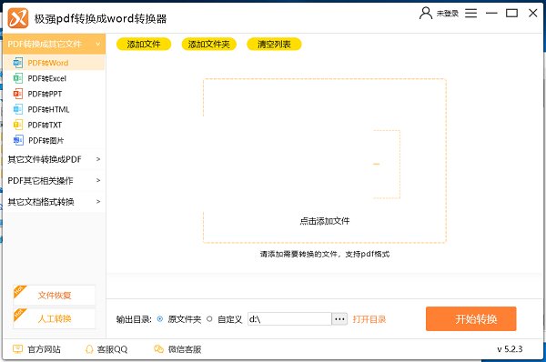Image resolution: width=546 pixels, height=362 pixels.
Task: Select the 自定义 output radio button
Action: click(209, 319)
